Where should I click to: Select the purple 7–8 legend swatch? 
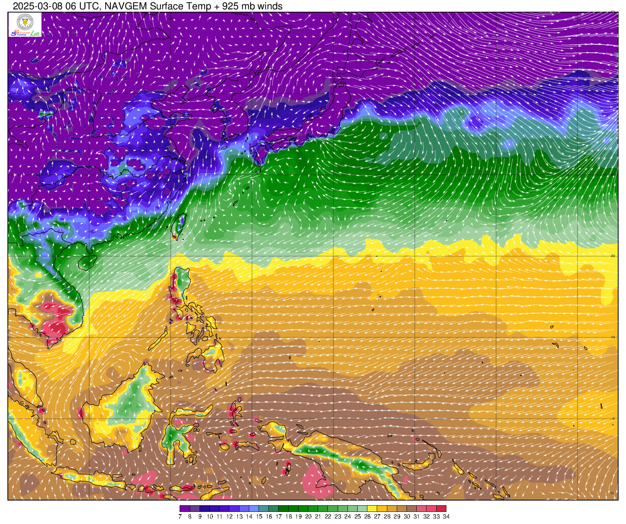185,509
